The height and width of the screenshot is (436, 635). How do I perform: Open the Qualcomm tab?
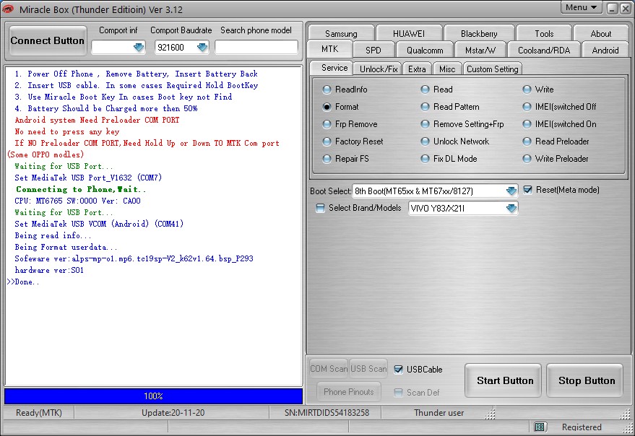click(424, 51)
